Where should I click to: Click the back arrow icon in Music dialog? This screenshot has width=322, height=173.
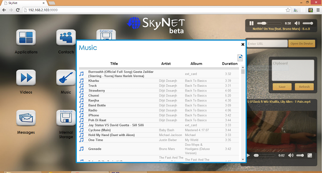[240, 58]
